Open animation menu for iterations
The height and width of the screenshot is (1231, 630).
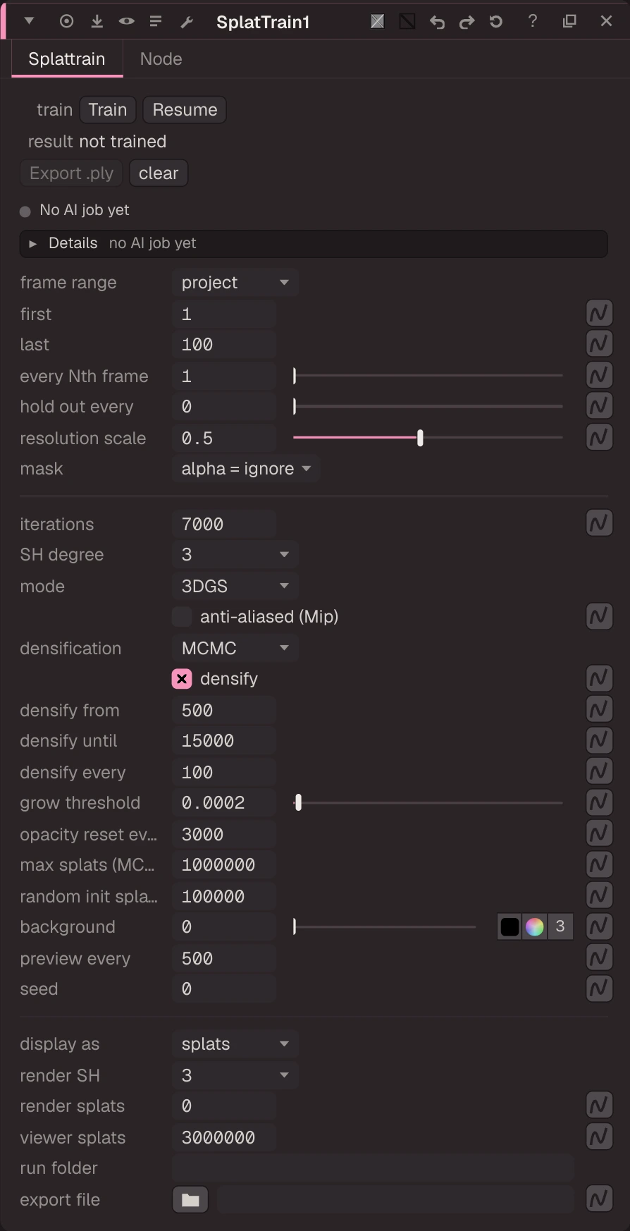(599, 523)
